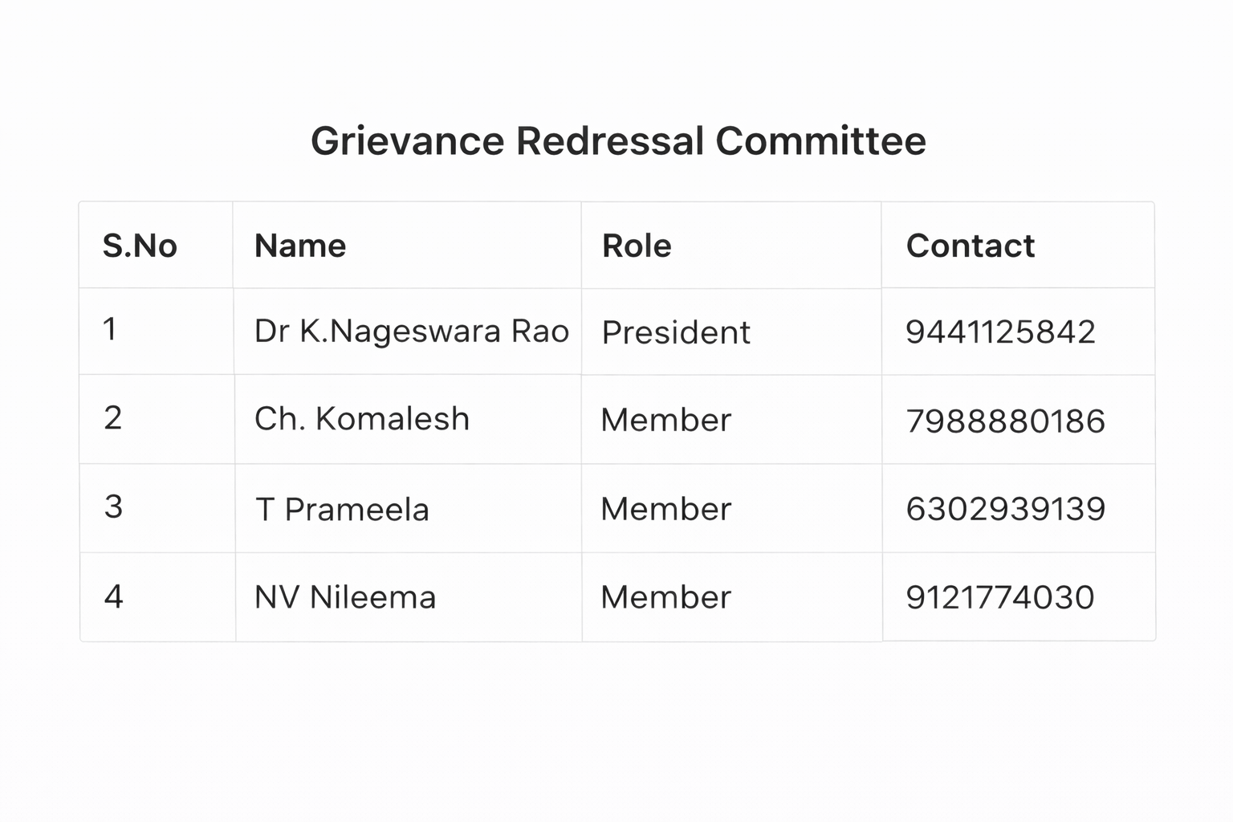Select the Contact column header
Screen dimensions: 1233x822
click(970, 246)
